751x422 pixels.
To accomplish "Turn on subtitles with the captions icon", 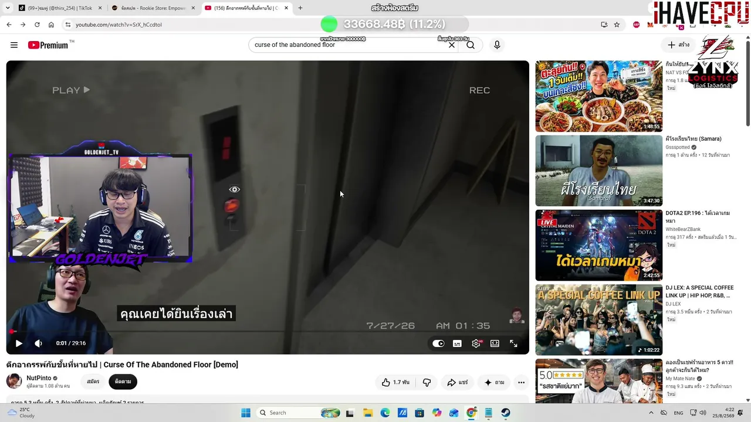I will (x=457, y=343).
